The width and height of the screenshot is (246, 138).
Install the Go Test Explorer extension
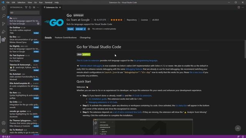36,61
